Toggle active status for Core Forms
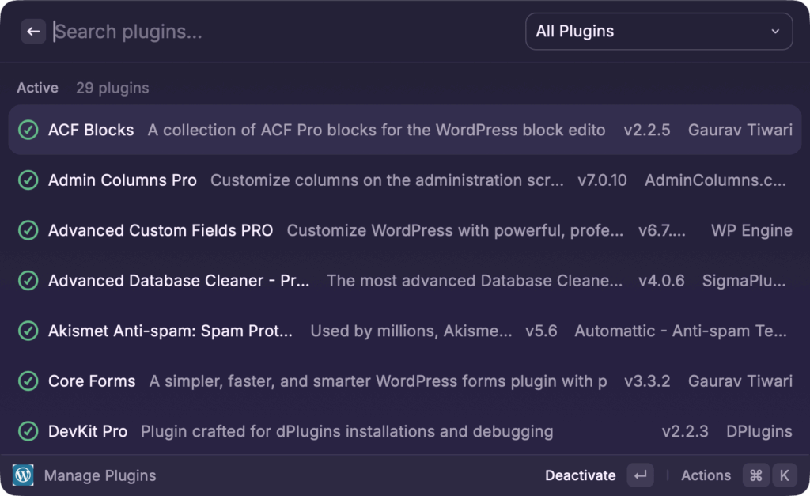Image resolution: width=810 pixels, height=496 pixels. [28, 381]
